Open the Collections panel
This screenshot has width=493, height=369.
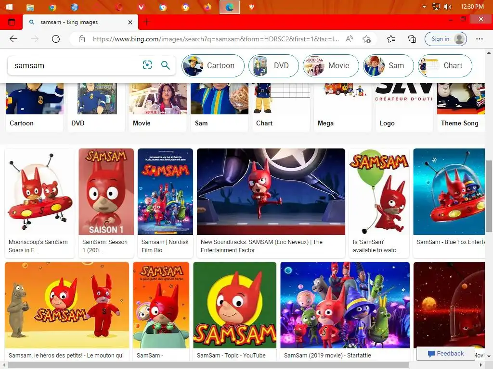tap(412, 39)
